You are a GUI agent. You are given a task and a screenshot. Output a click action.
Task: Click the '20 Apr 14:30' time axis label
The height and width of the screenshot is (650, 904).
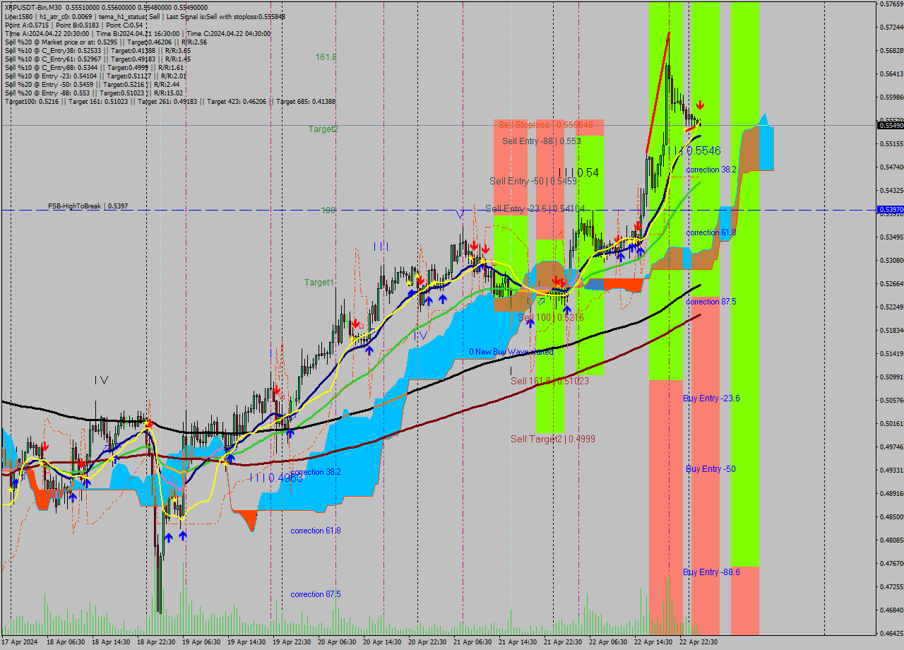(x=382, y=642)
